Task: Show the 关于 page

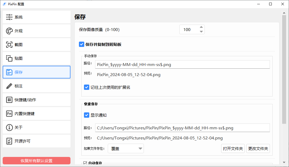Action: pyautogui.click(x=37, y=127)
